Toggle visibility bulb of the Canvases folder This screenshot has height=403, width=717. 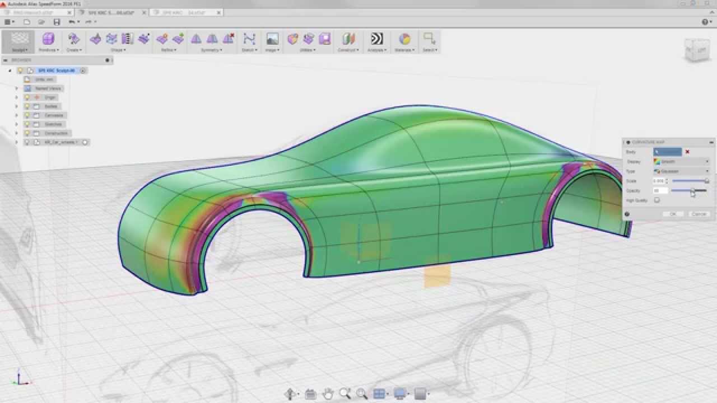click(x=27, y=115)
